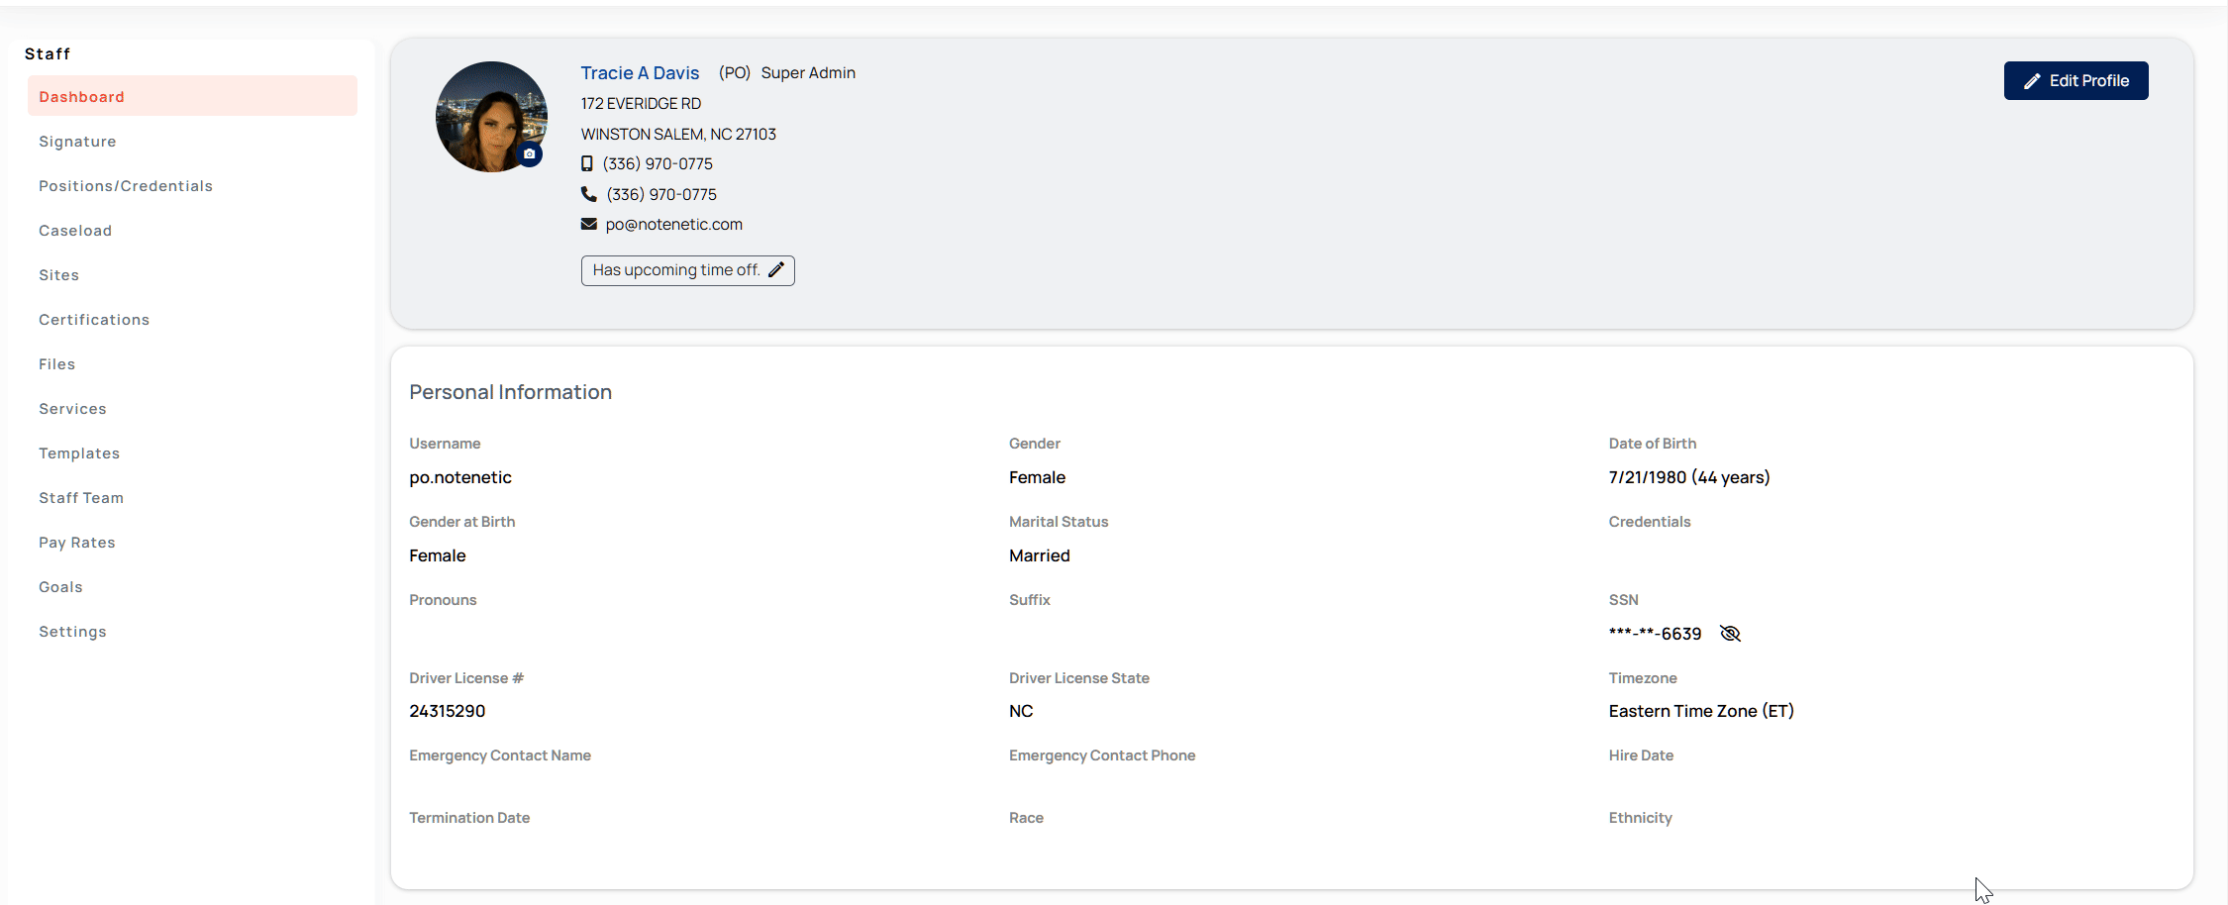The height and width of the screenshot is (905, 2228).
Task: Navigate to Goals
Action: click(x=60, y=587)
